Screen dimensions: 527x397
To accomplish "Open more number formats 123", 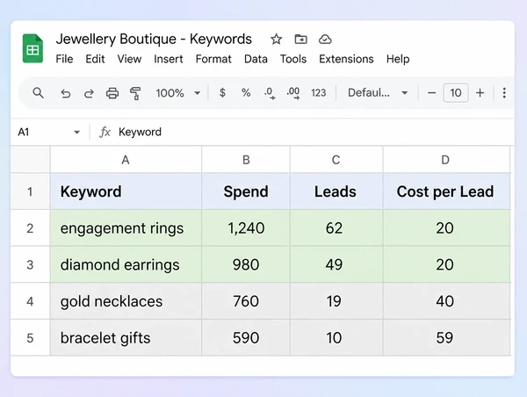I will 318,93.
